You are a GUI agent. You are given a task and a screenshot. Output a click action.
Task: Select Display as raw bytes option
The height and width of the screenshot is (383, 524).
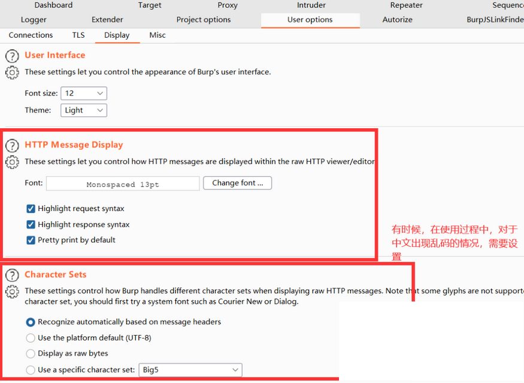(x=31, y=354)
